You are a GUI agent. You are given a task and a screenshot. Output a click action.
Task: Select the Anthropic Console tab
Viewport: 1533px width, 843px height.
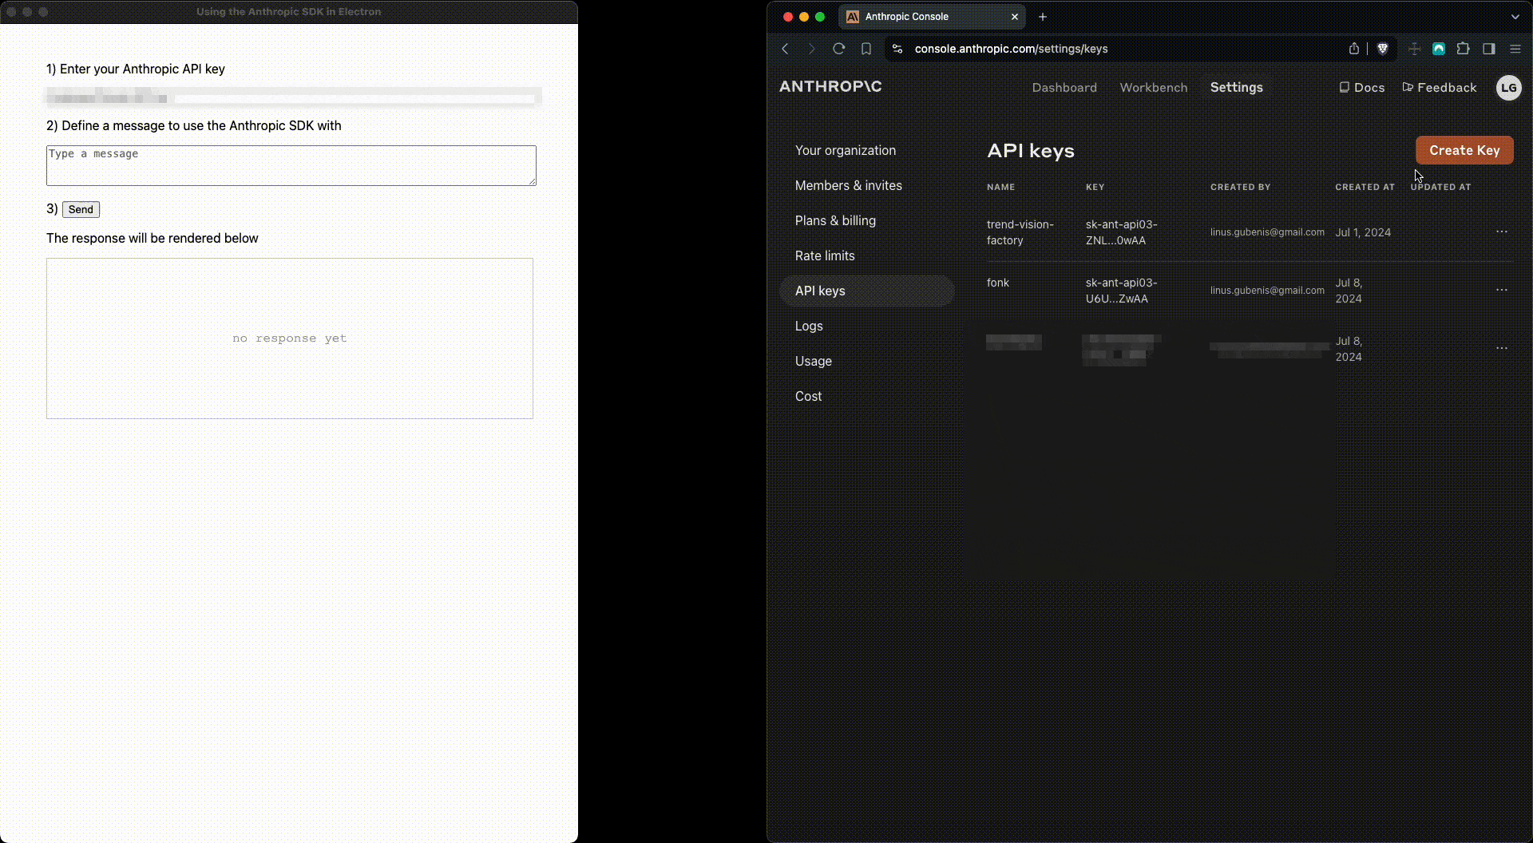point(933,17)
